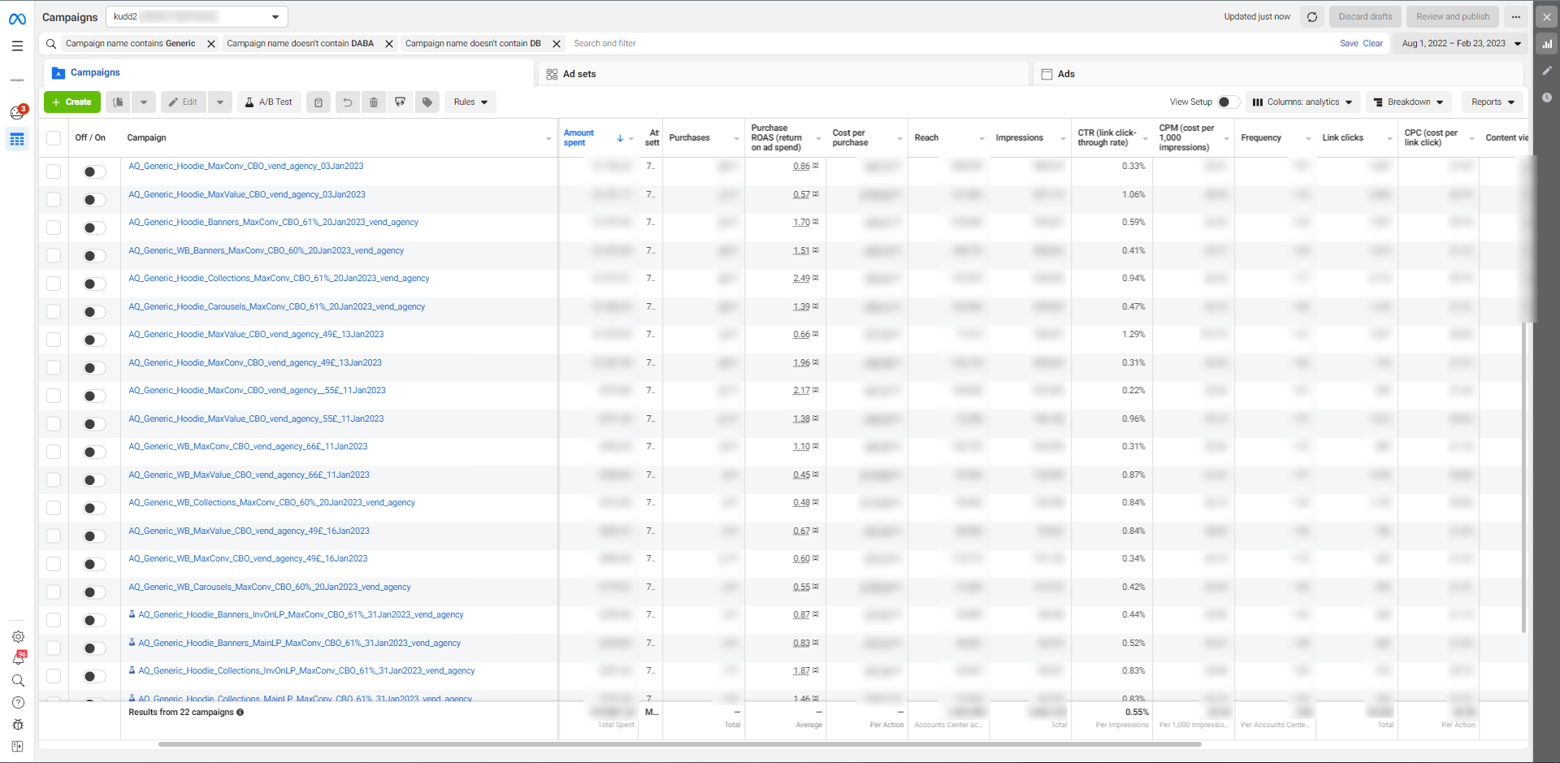Open the Reports dropdown
Screen dimensions: 1560x763
pyautogui.click(x=1493, y=102)
